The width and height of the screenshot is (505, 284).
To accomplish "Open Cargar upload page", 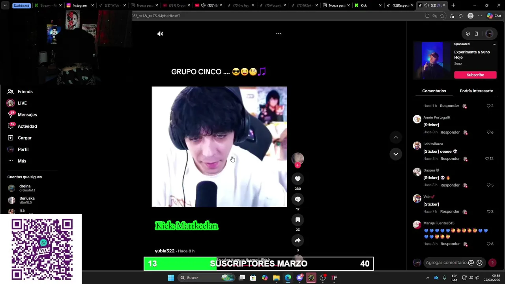I will [20, 138].
